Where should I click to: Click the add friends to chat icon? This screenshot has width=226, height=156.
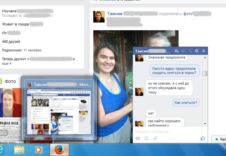tap(176, 51)
